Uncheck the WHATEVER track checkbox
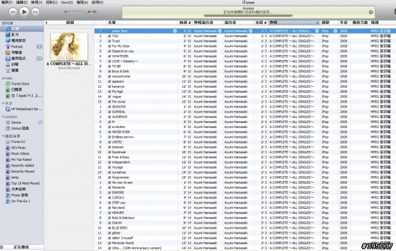The image size is (396, 251). [110, 56]
